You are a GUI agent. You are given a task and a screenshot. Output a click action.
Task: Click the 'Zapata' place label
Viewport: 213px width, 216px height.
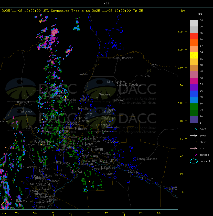click(x=57, y=191)
